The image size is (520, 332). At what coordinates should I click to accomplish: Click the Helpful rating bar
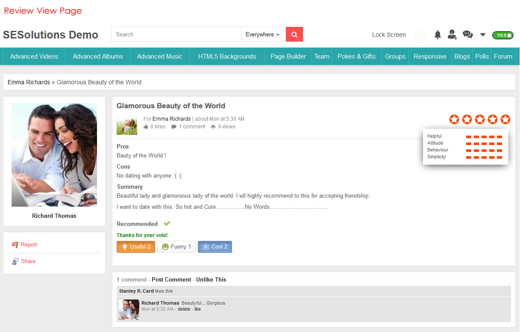click(x=484, y=137)
